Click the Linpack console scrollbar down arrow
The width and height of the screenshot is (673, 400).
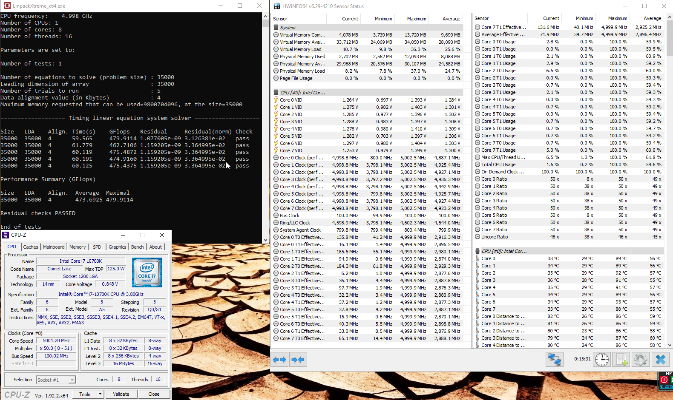click(x=266, y=240)
